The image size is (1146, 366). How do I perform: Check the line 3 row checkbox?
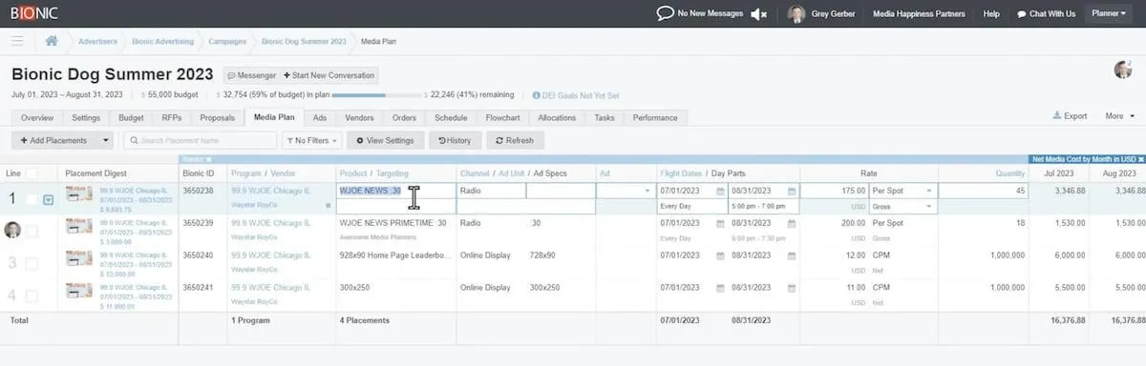coord(32,263)
